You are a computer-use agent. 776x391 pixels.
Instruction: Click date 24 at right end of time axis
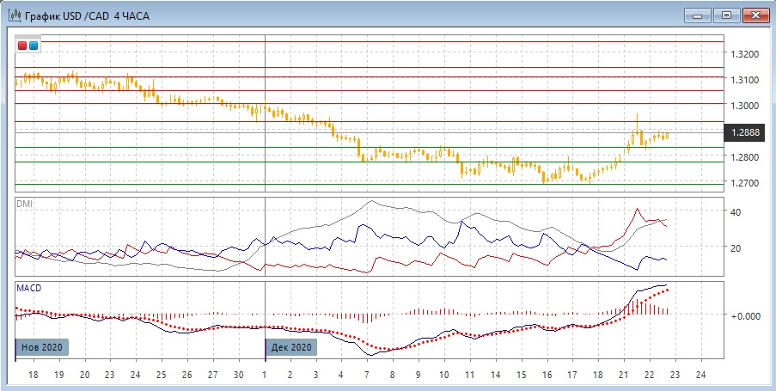coord(700,375)
